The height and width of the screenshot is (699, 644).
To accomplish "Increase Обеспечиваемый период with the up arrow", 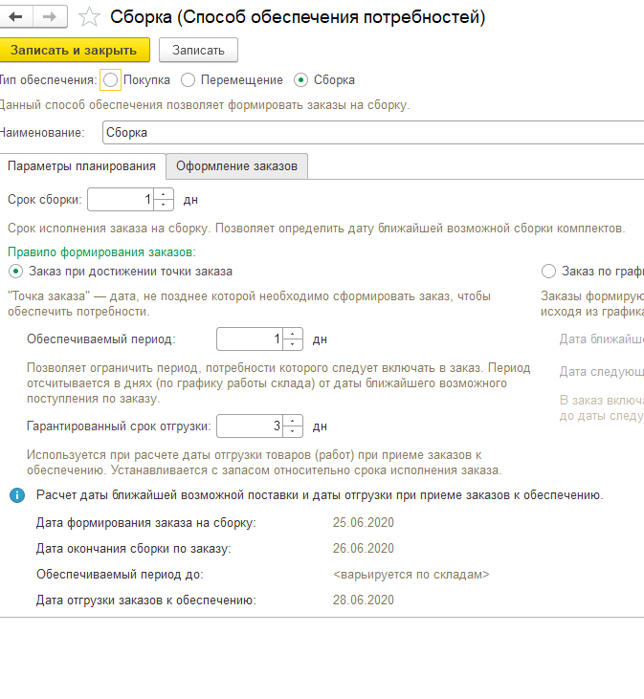I will [293, 334].
